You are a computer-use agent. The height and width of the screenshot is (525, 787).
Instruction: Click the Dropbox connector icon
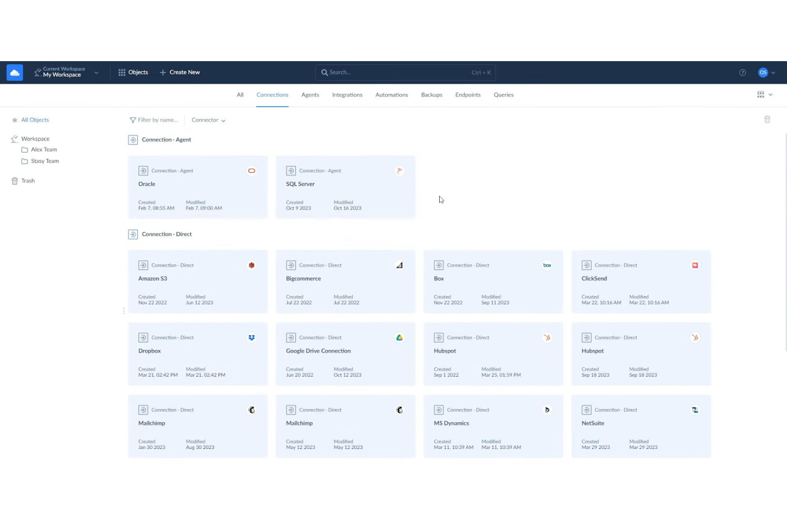coord(251,337)
